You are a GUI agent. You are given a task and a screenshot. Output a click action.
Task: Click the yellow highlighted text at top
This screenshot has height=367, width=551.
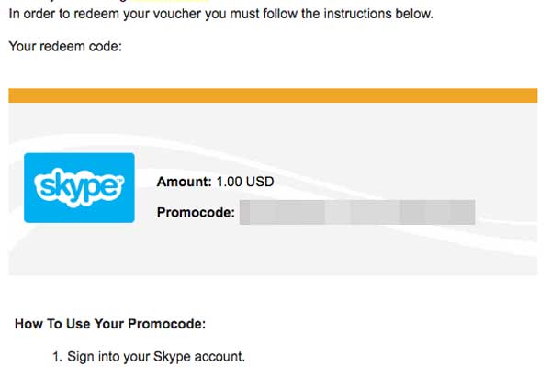point(169,1)
